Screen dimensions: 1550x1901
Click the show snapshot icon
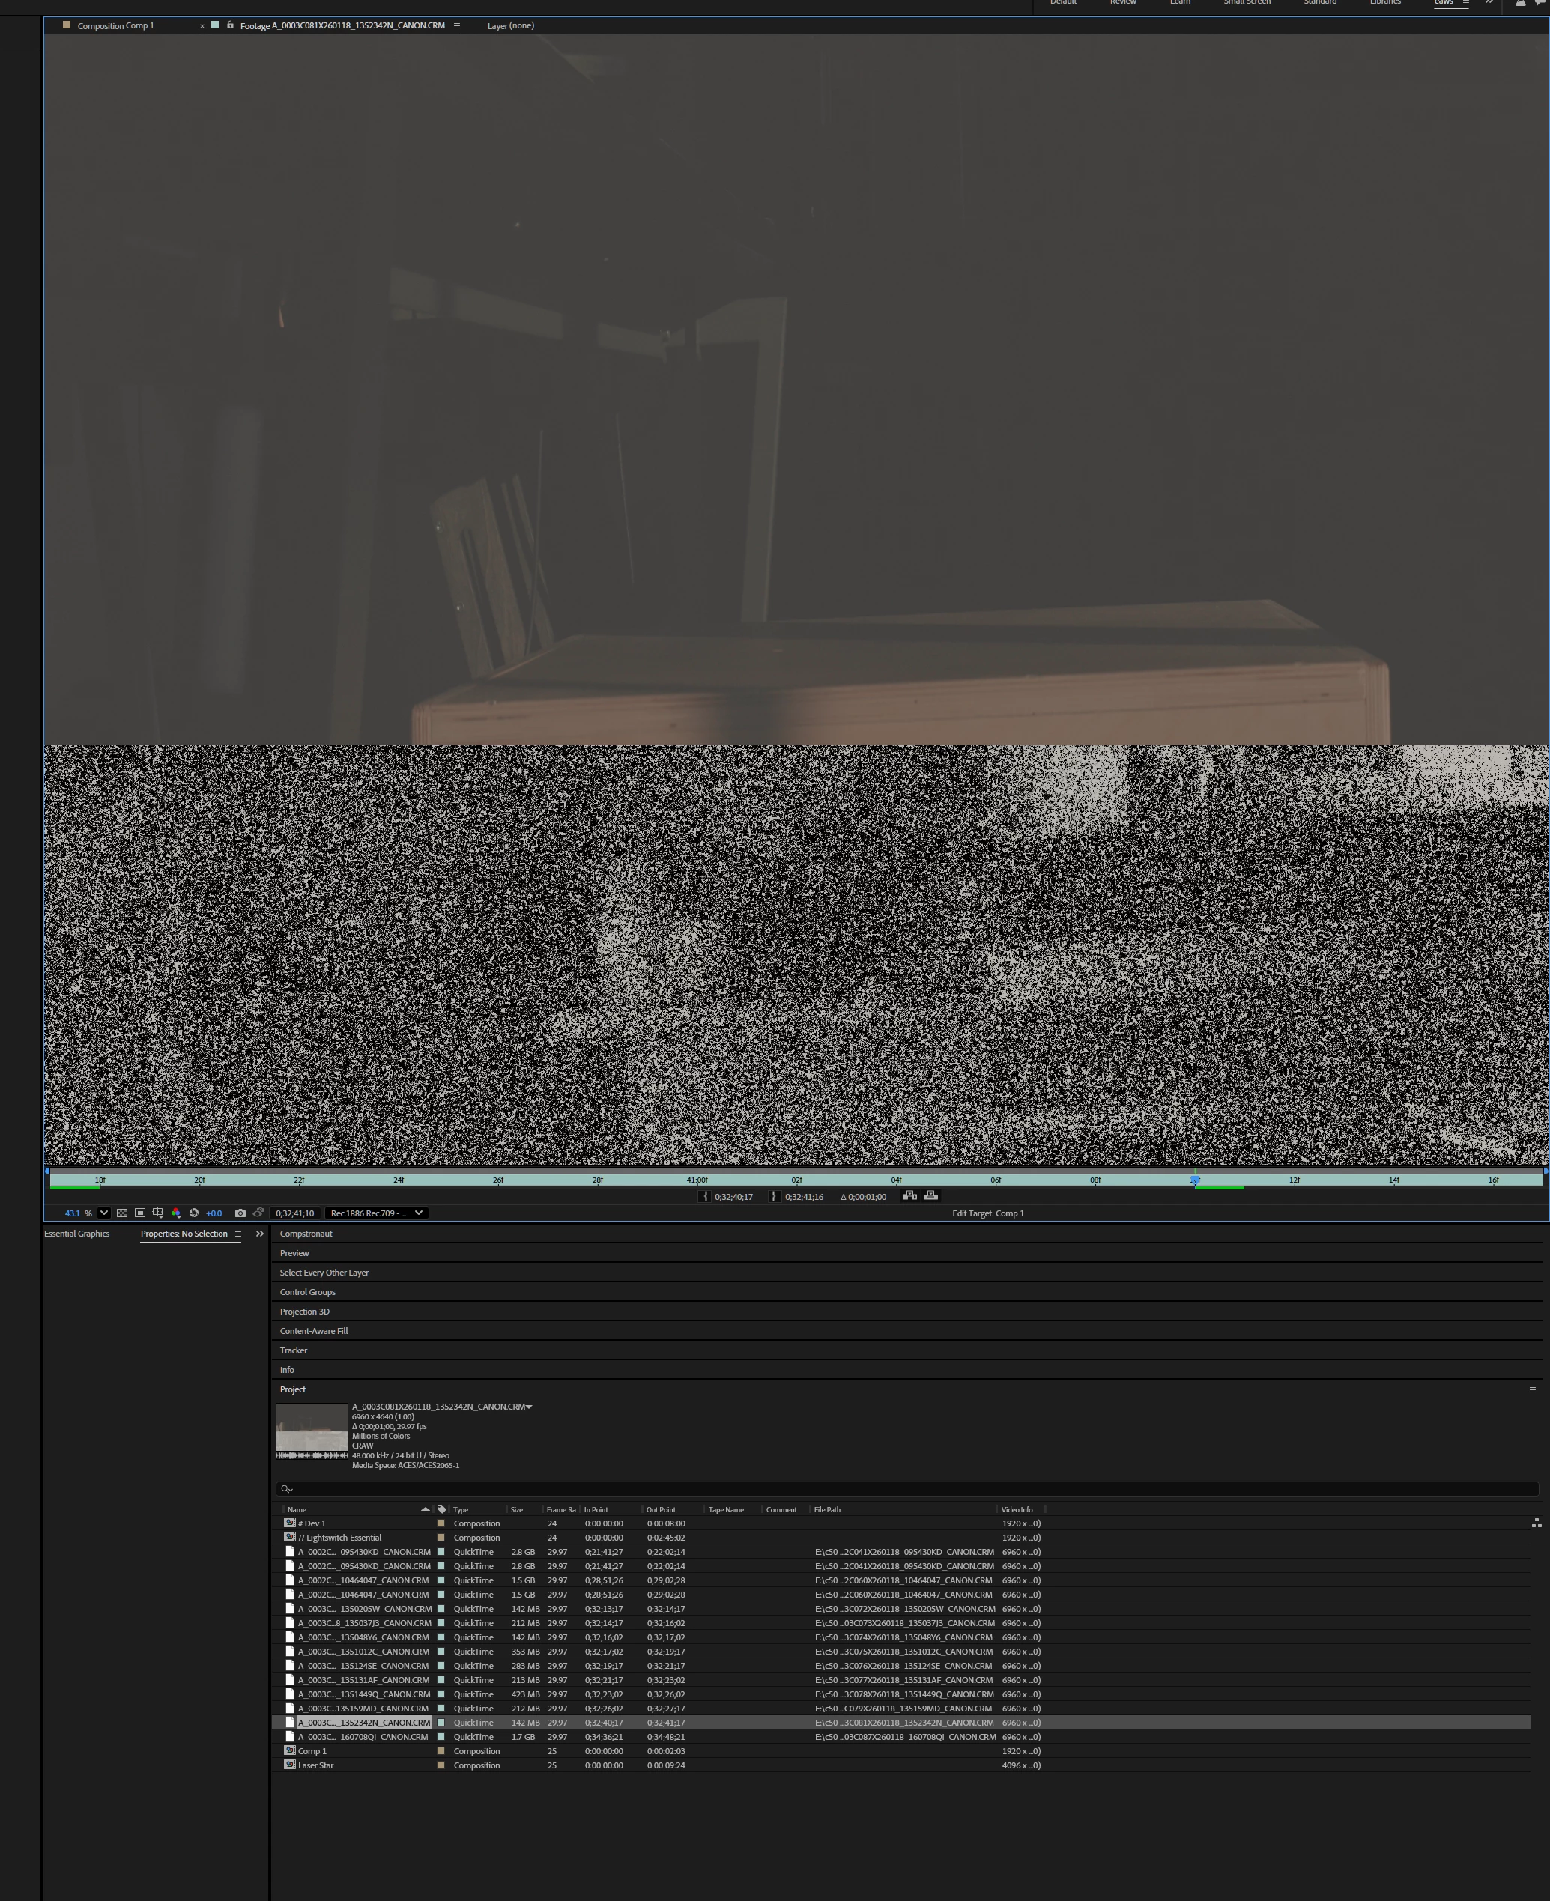coord(258,1213)
